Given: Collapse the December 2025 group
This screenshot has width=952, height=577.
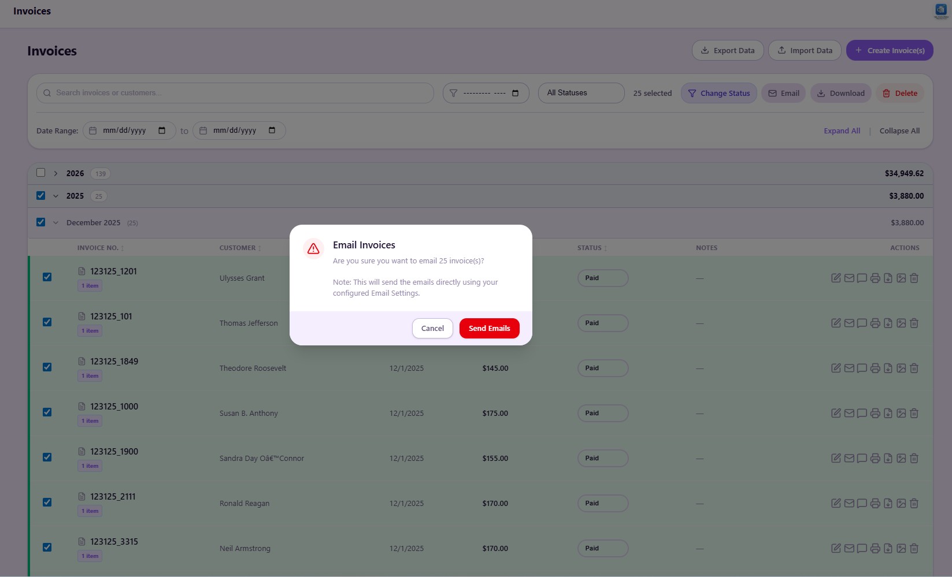Looking at the screenshot, I should (x=55, y=222).
